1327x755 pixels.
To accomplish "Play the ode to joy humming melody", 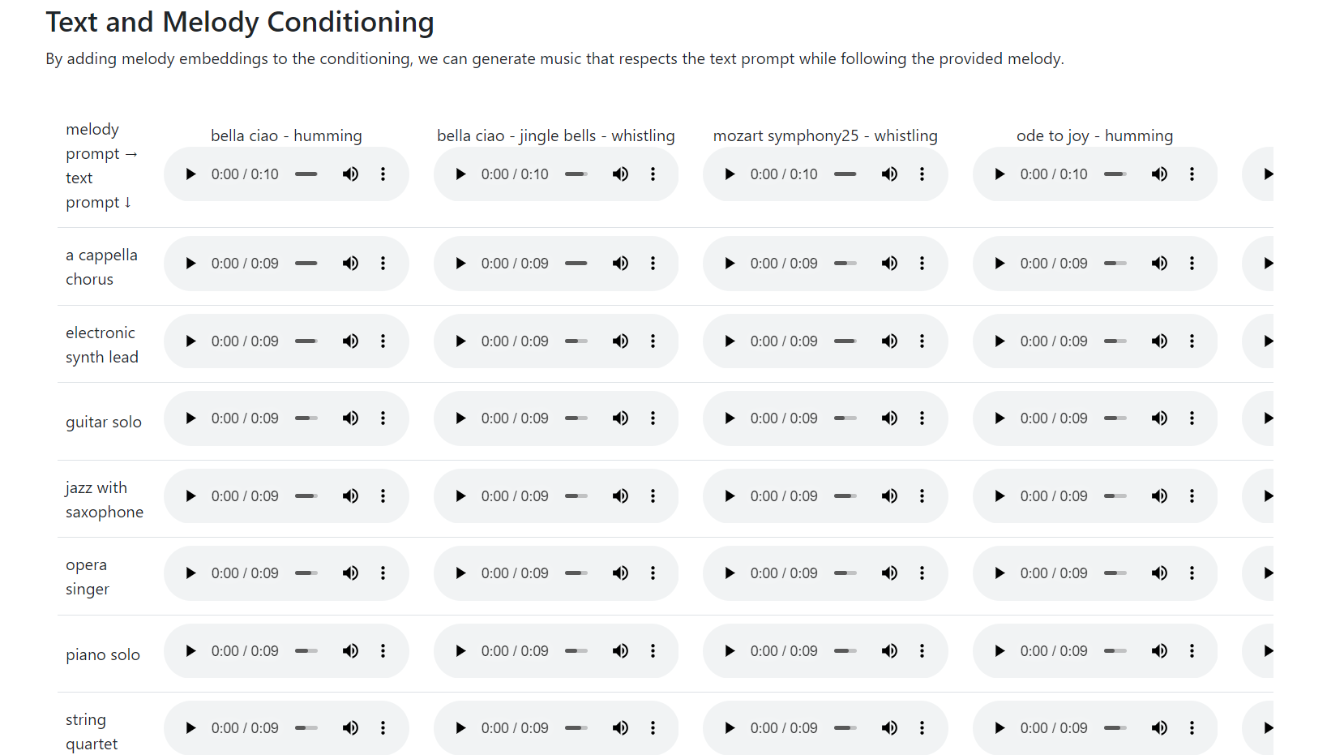I will click(1000, 174).
